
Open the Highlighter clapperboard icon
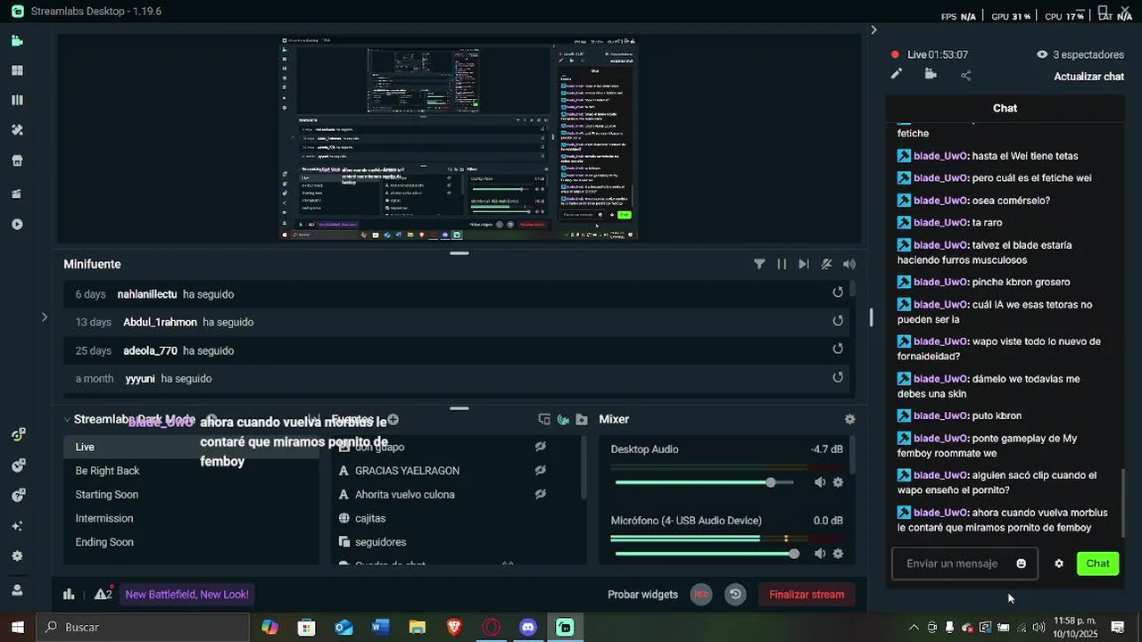coord(17,193)
